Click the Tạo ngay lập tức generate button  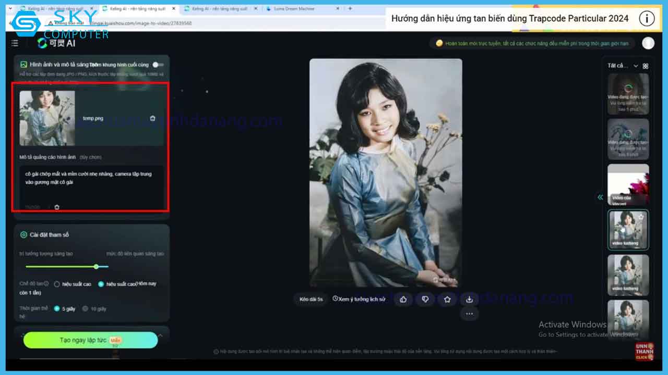coord(90,340)
